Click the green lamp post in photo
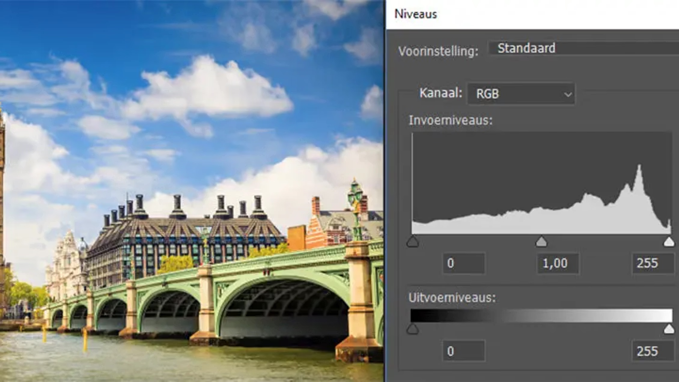The height and width of the screenshot is (382, 679). tap(356, 210)
